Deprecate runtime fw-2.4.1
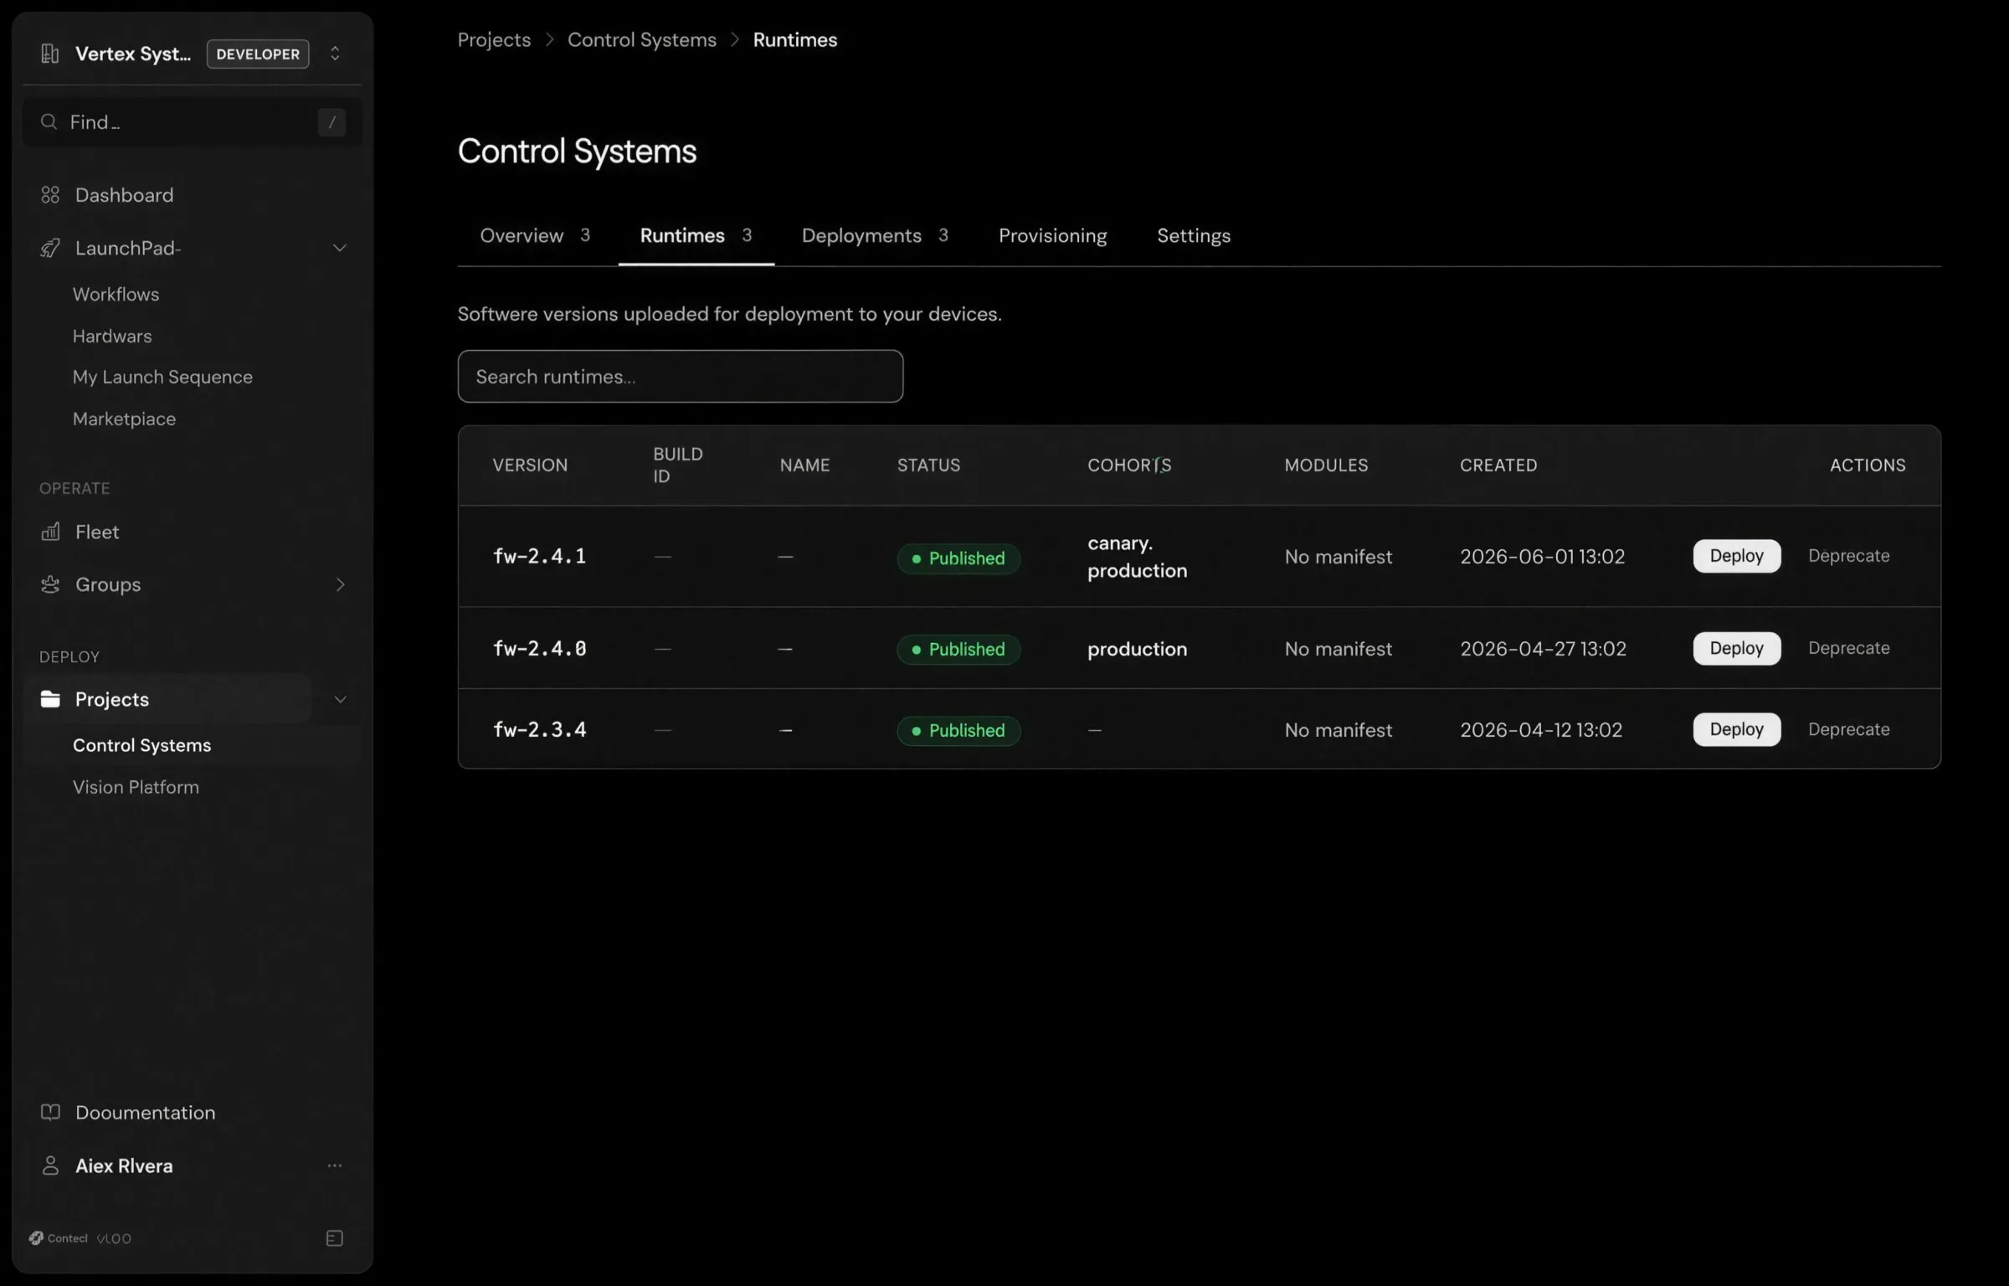Viewport: 2009px width, 1286px height. pyautogui.click(x=1848, y=556)
